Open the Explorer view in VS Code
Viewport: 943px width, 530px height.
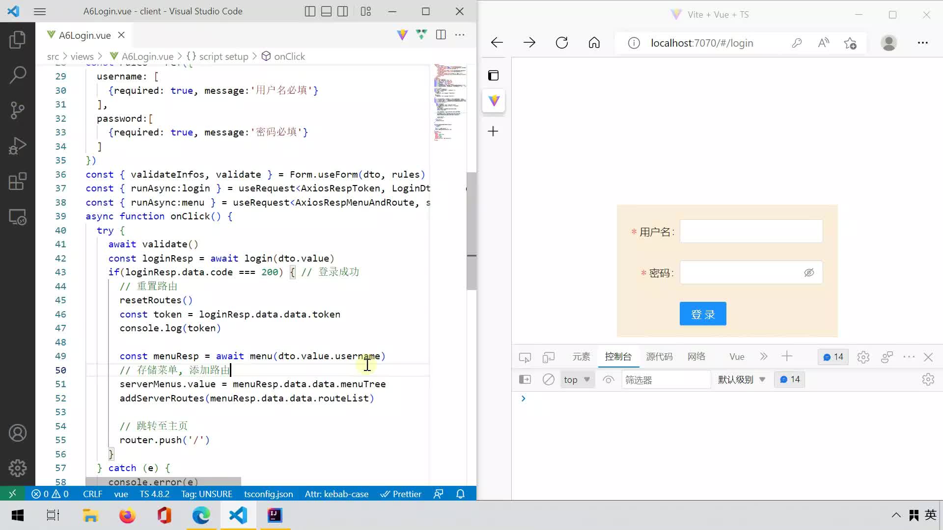18,40
